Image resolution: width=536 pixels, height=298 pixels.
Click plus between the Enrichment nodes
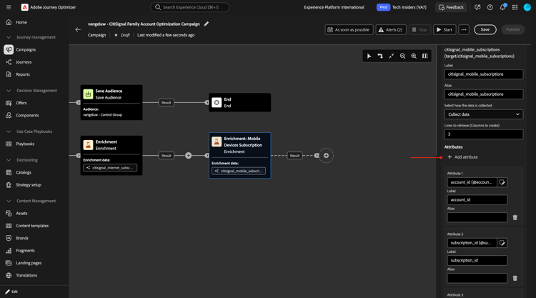click(189, 156)
